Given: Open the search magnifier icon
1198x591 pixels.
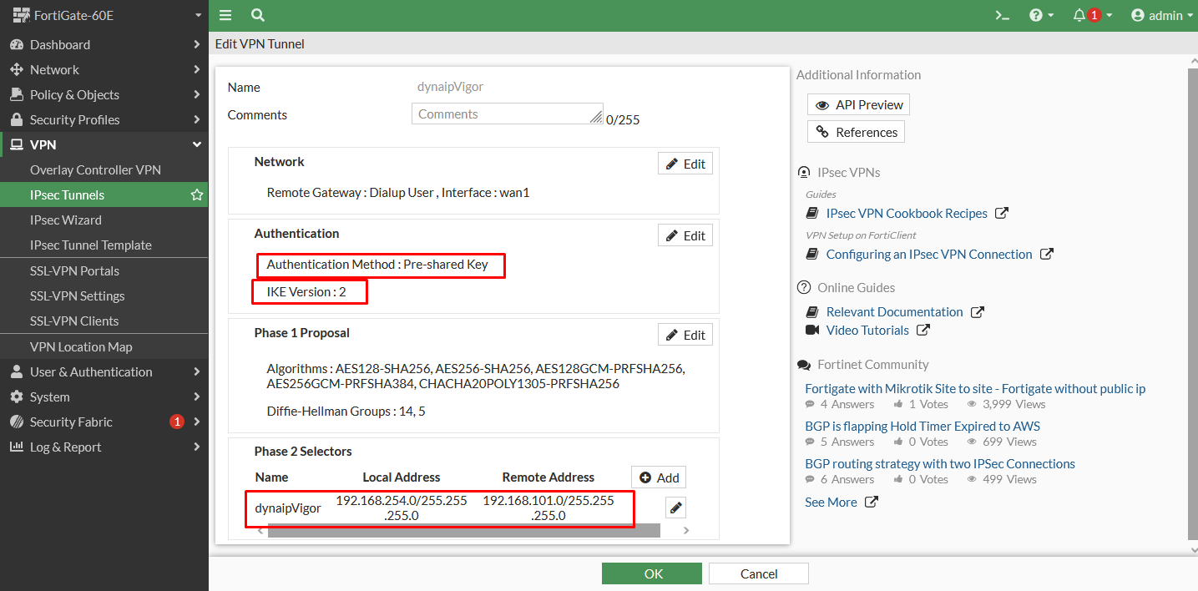Looking at the screenshot, I should coord(258,15).
